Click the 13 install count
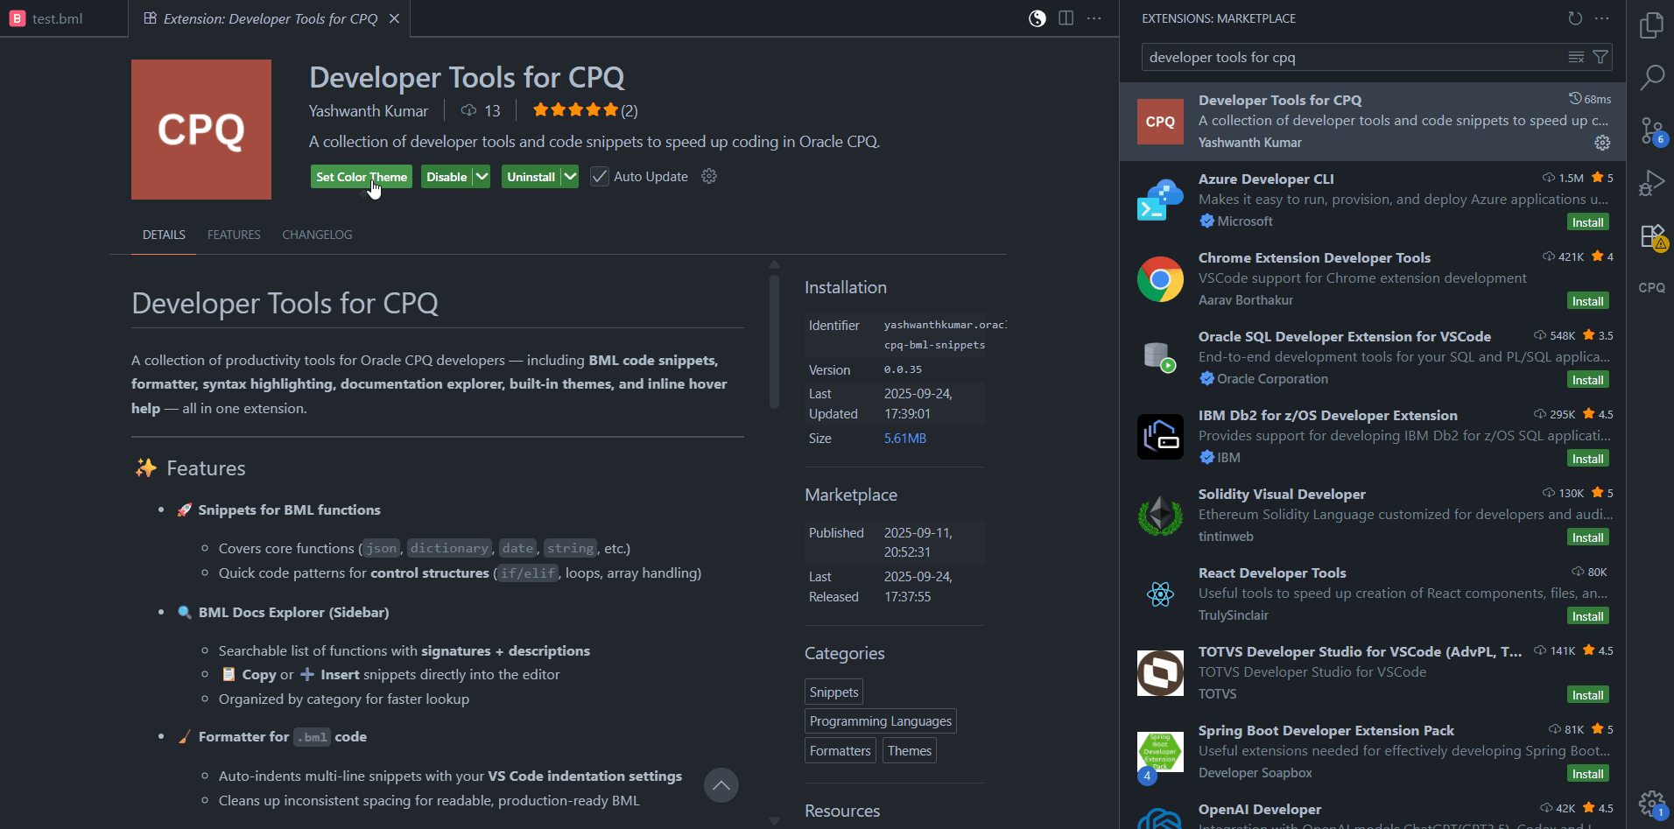Screen dimensions: 1674x829 [481, 111]
